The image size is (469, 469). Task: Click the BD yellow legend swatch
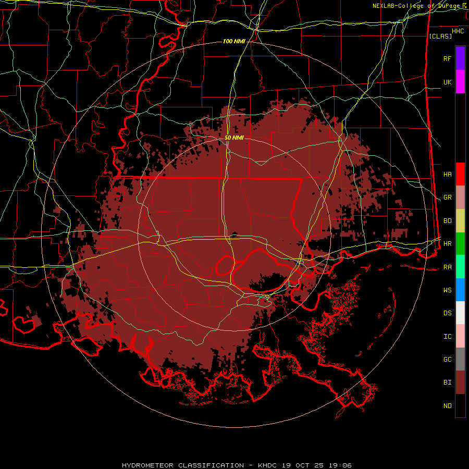[460, 221]
